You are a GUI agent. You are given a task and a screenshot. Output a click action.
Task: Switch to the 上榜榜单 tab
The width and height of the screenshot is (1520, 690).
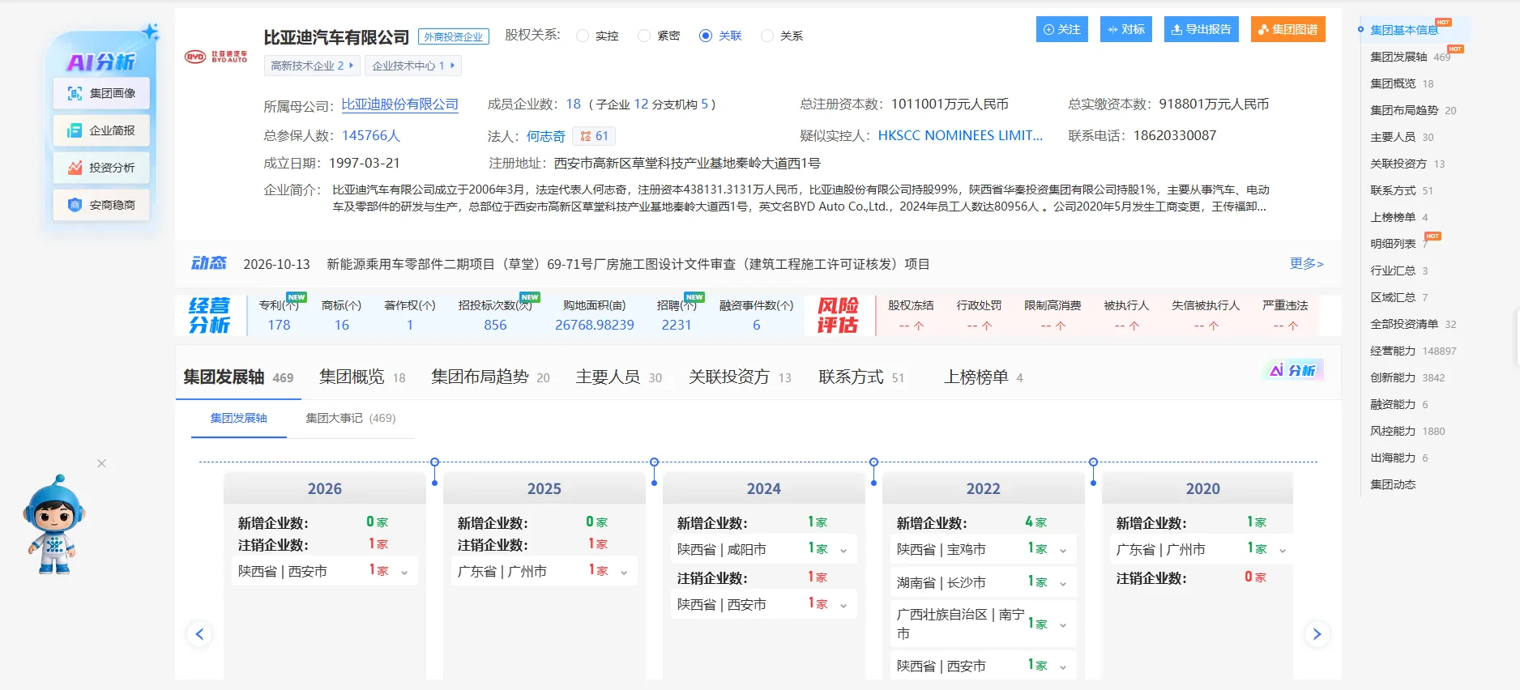tap(984, 377)
